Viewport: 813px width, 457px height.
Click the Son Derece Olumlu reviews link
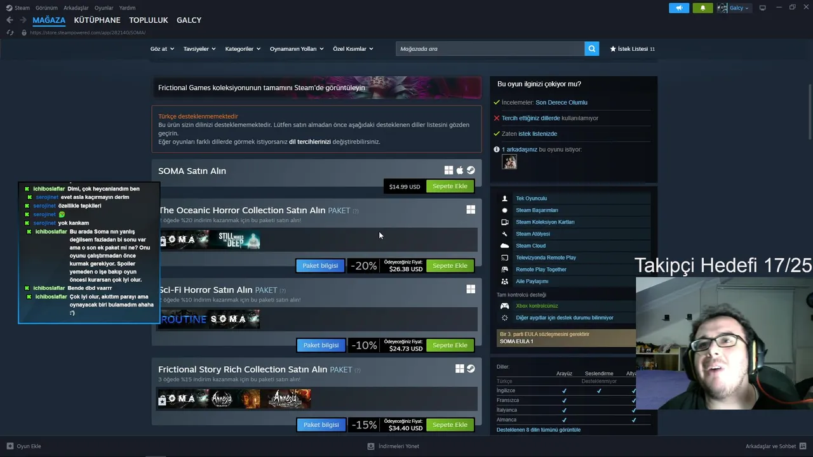click(x=561, y=102)
